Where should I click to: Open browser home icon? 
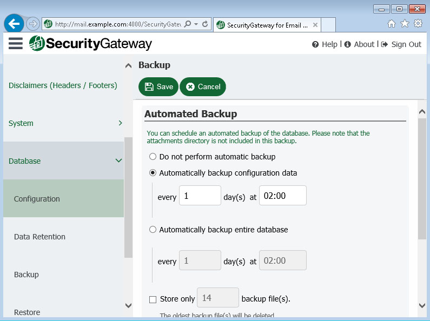(x=392, y=24)
